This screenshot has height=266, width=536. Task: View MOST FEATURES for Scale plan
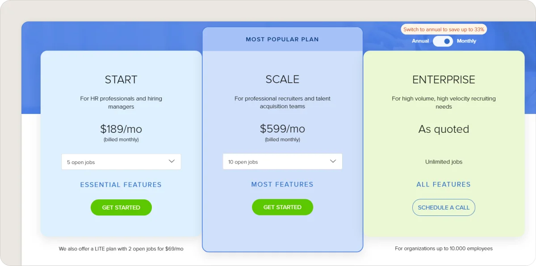[x=282, y=184]
